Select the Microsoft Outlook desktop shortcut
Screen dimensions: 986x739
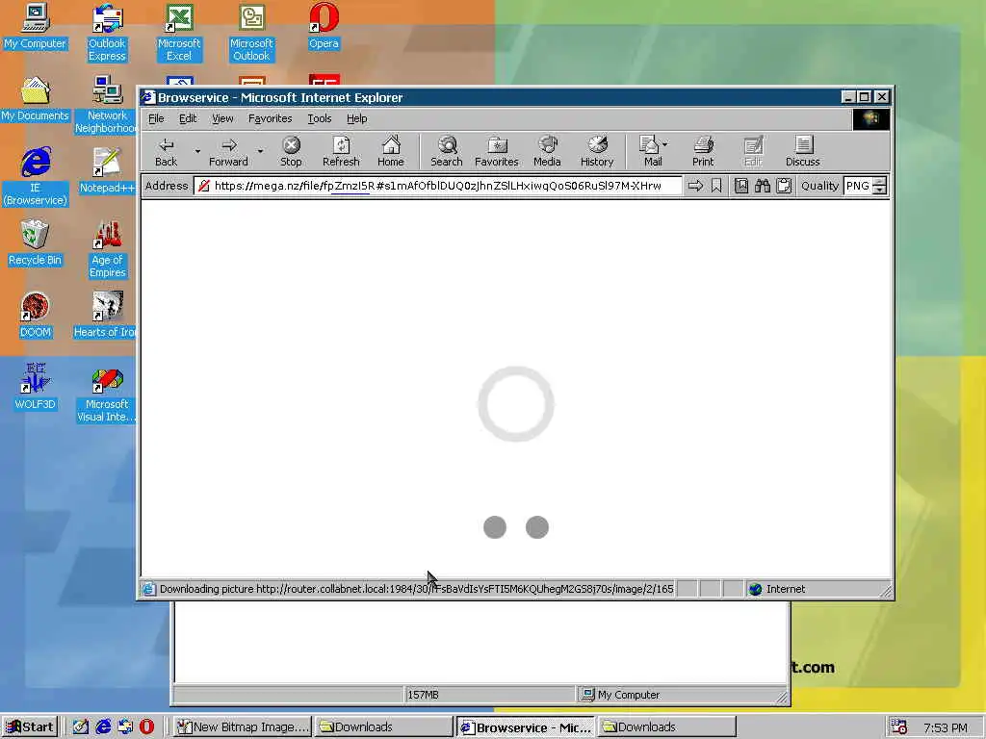[251, 33]
